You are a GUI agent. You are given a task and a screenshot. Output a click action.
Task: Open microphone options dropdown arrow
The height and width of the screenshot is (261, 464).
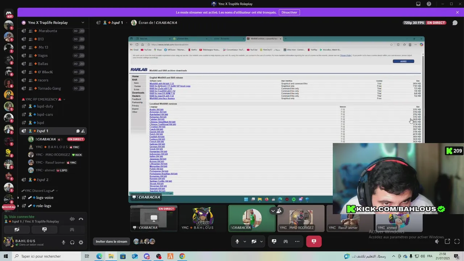[x=245, y=241]
